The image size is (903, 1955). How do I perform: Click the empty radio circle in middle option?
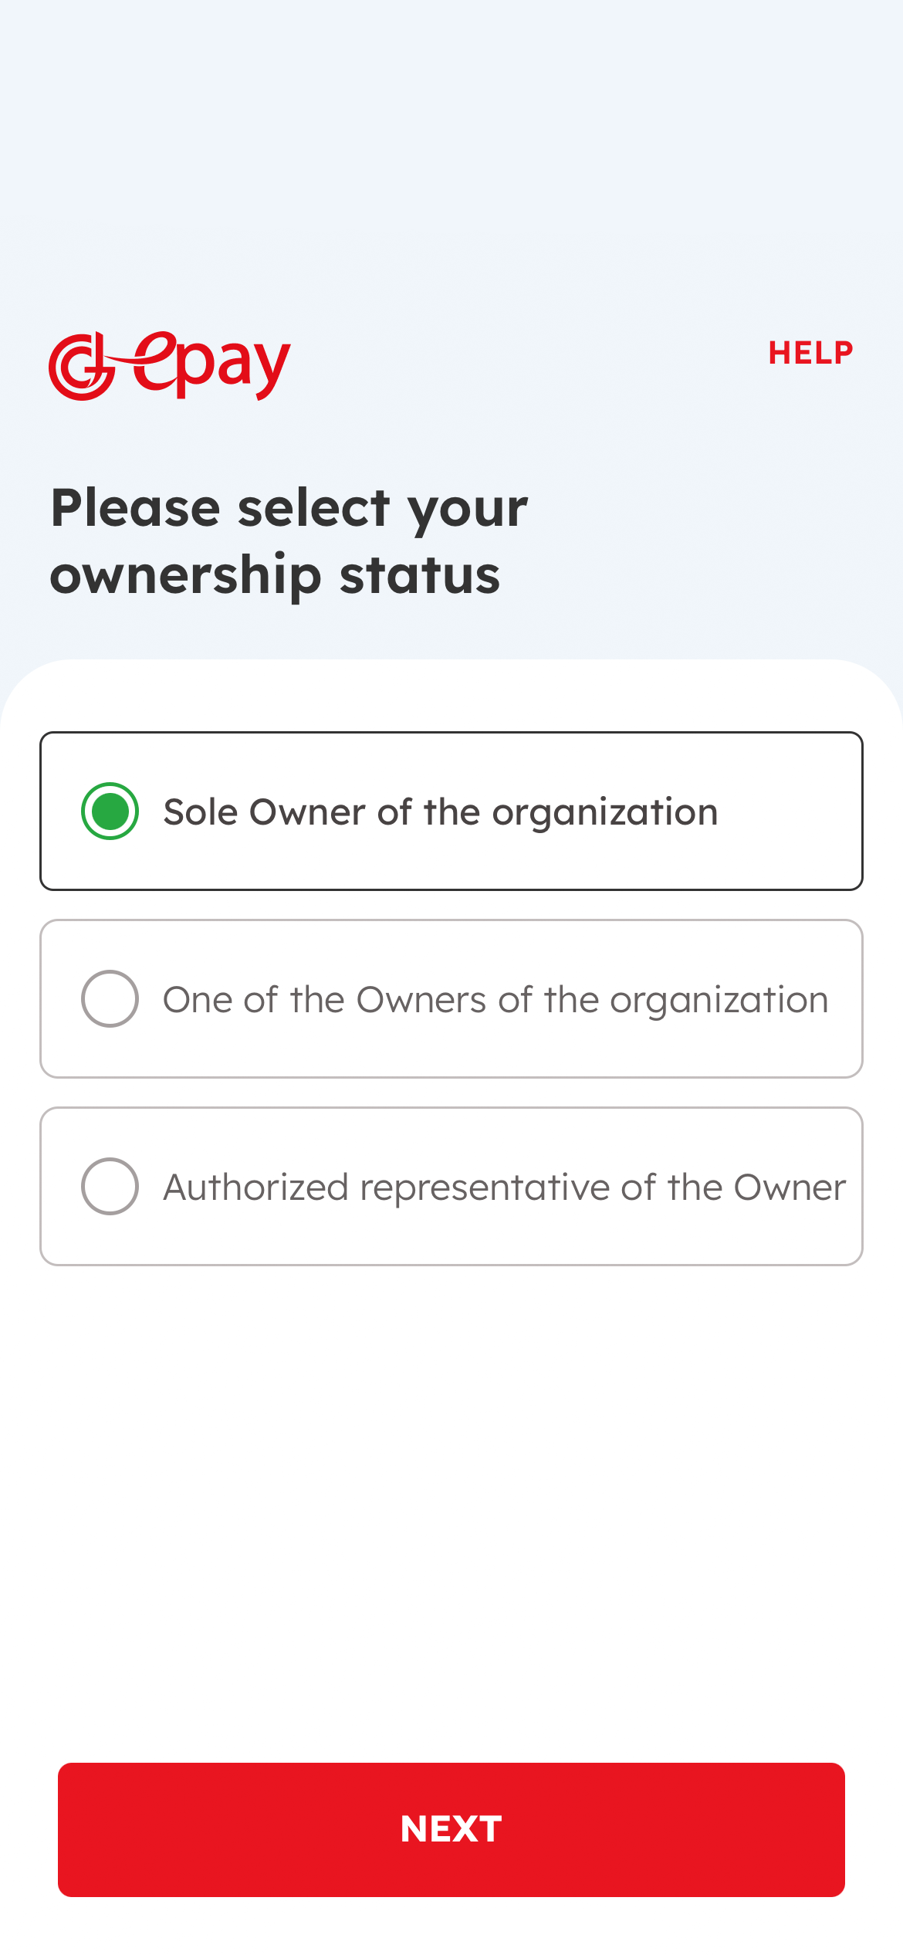(110, 998)
